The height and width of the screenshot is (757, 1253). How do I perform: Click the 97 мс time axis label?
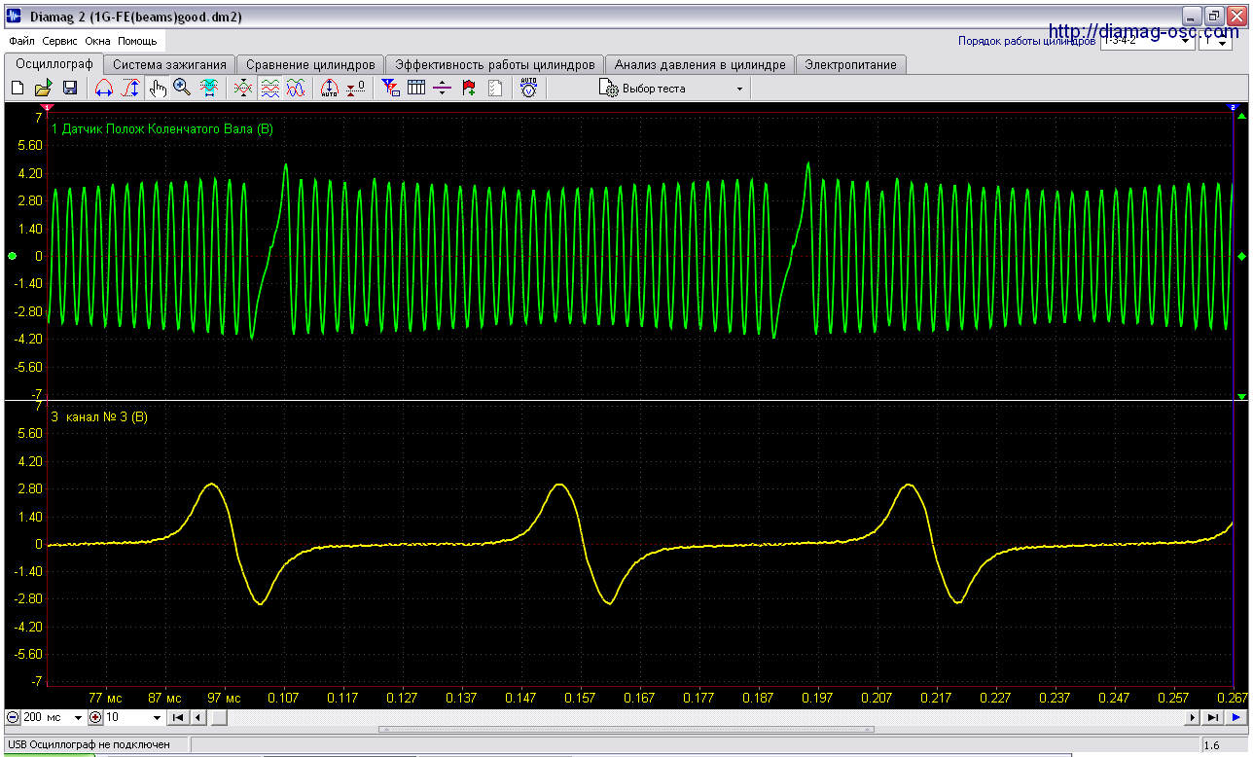pyautogui.click(x=225, y=698)
